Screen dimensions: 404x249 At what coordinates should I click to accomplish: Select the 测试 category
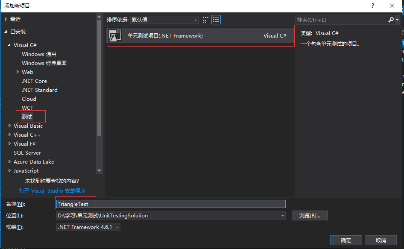(27, 117)
